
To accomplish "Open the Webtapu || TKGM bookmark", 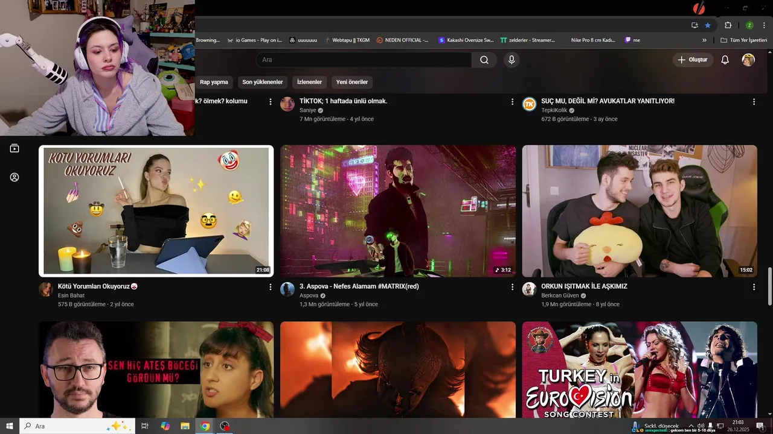I will pyautogui.click(x=346, y=40).
